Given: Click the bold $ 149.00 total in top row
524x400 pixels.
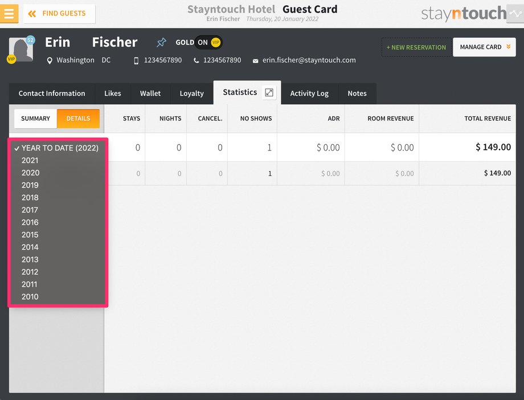Looking at the screenshot, I should tap(493, 147).
